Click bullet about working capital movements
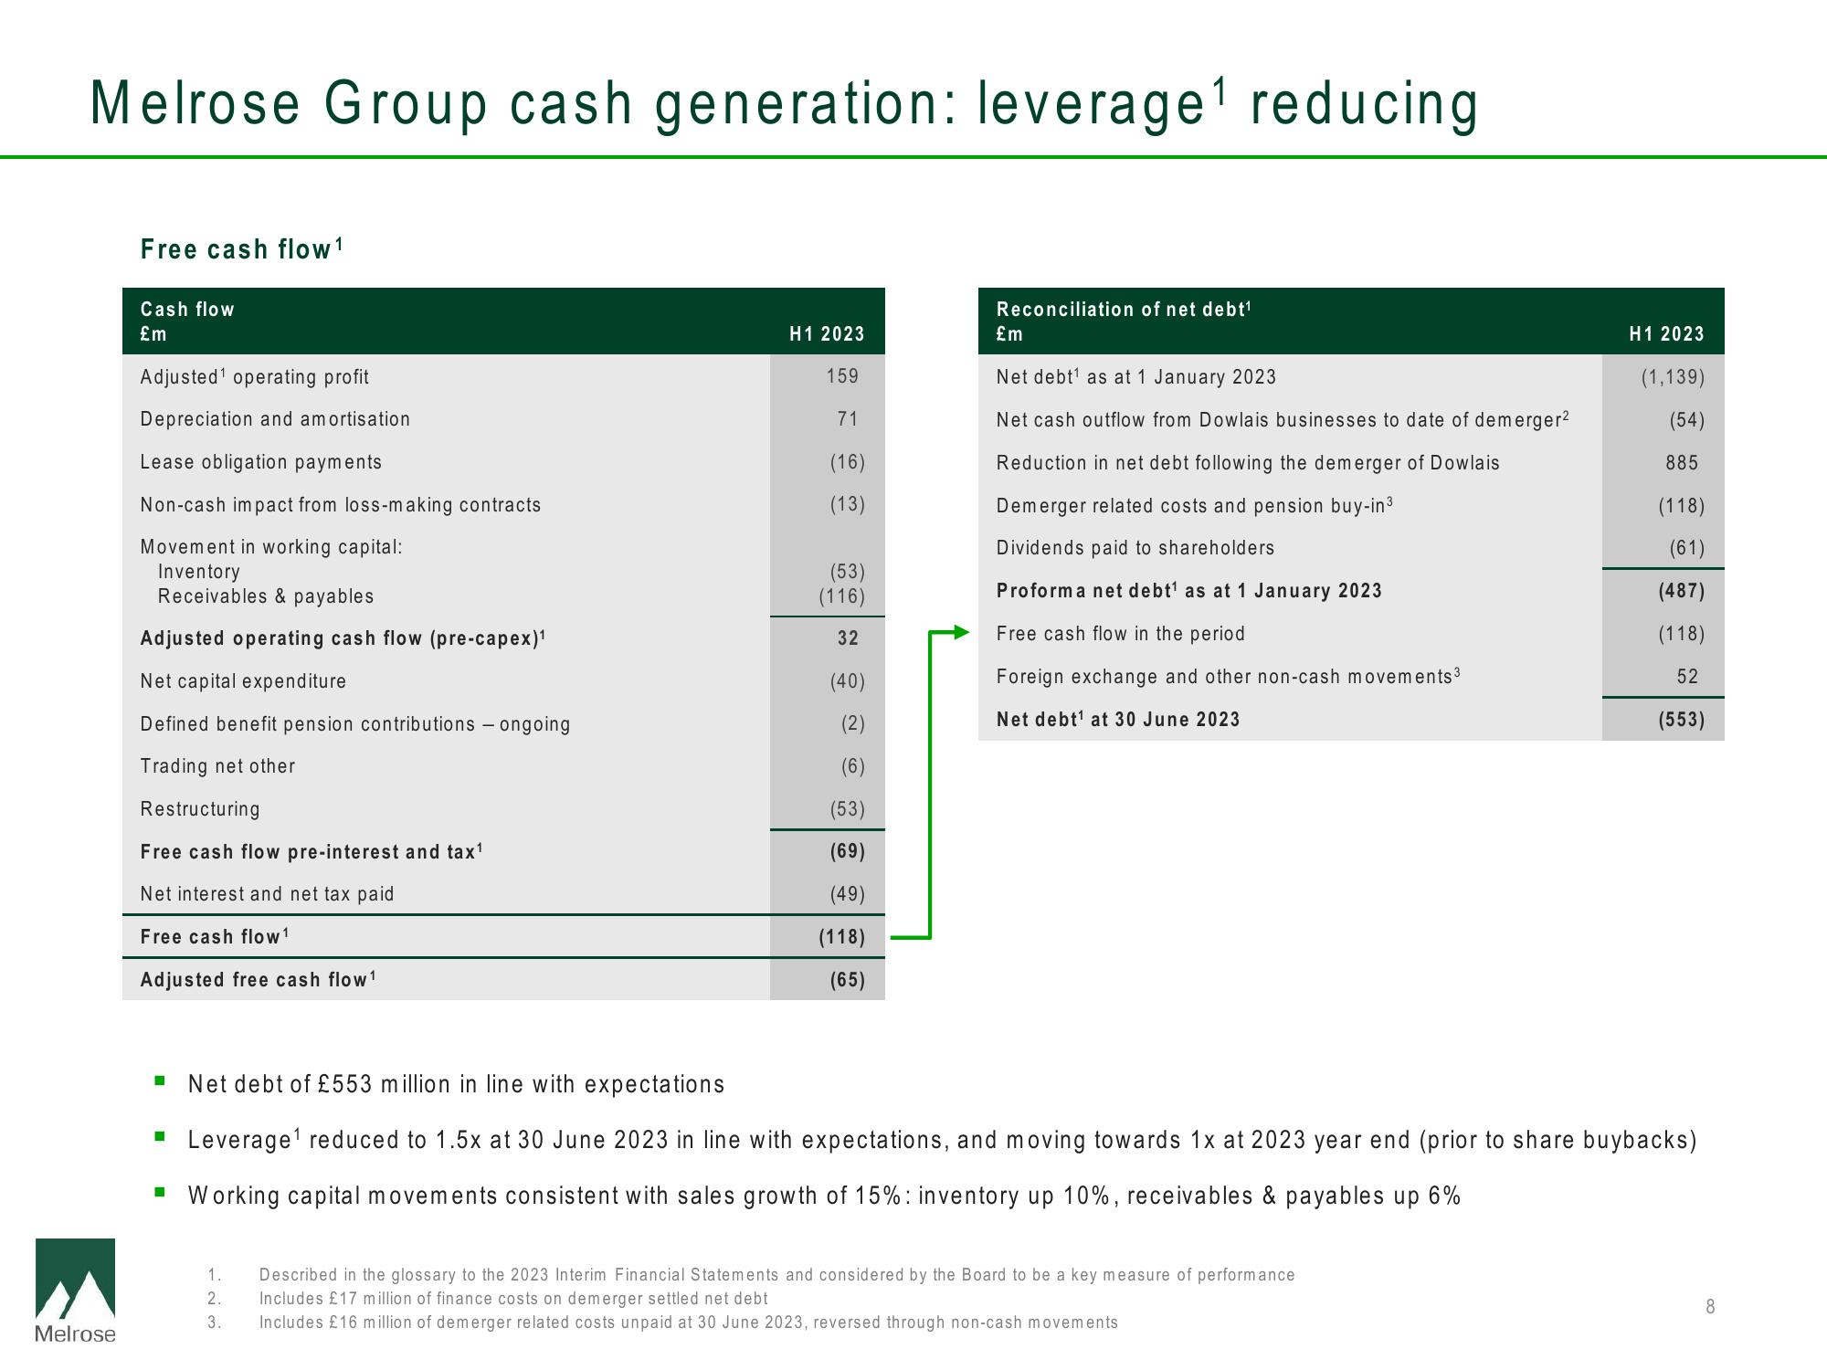 pos(824,1196)
